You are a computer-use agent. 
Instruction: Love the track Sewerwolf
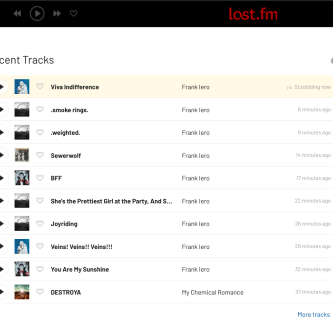pos(40,156)
